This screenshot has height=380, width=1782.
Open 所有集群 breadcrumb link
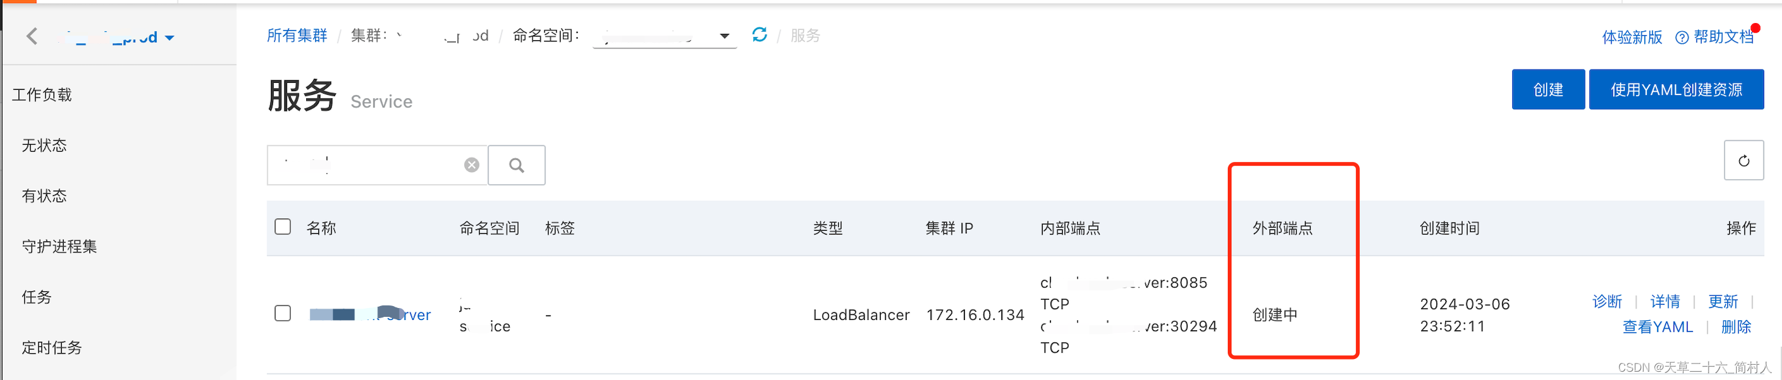coord(297,35)
